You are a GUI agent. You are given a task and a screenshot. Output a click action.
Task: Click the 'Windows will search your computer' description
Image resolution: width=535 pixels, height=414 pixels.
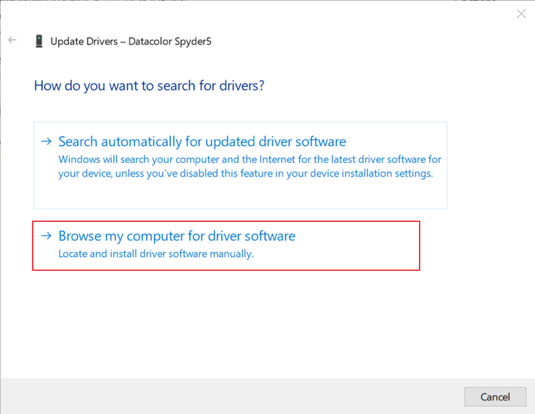point(250,166)
